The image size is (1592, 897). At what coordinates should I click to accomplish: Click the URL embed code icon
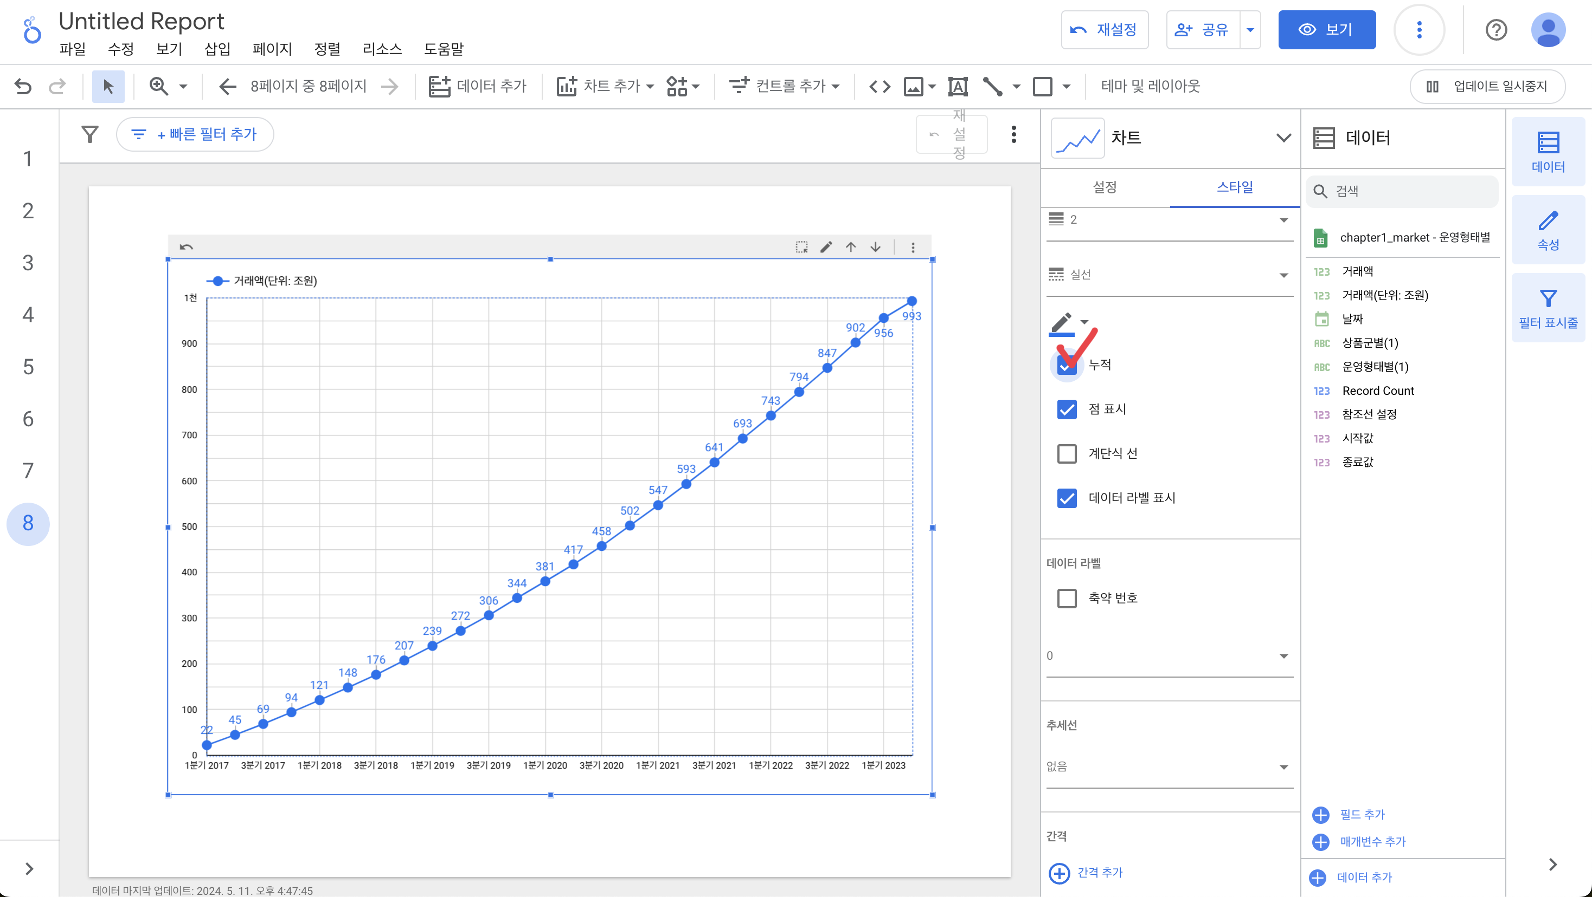880,87
